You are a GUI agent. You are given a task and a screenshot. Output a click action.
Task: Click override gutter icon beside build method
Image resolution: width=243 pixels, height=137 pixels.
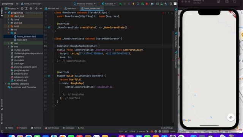[x=49, y=76]
